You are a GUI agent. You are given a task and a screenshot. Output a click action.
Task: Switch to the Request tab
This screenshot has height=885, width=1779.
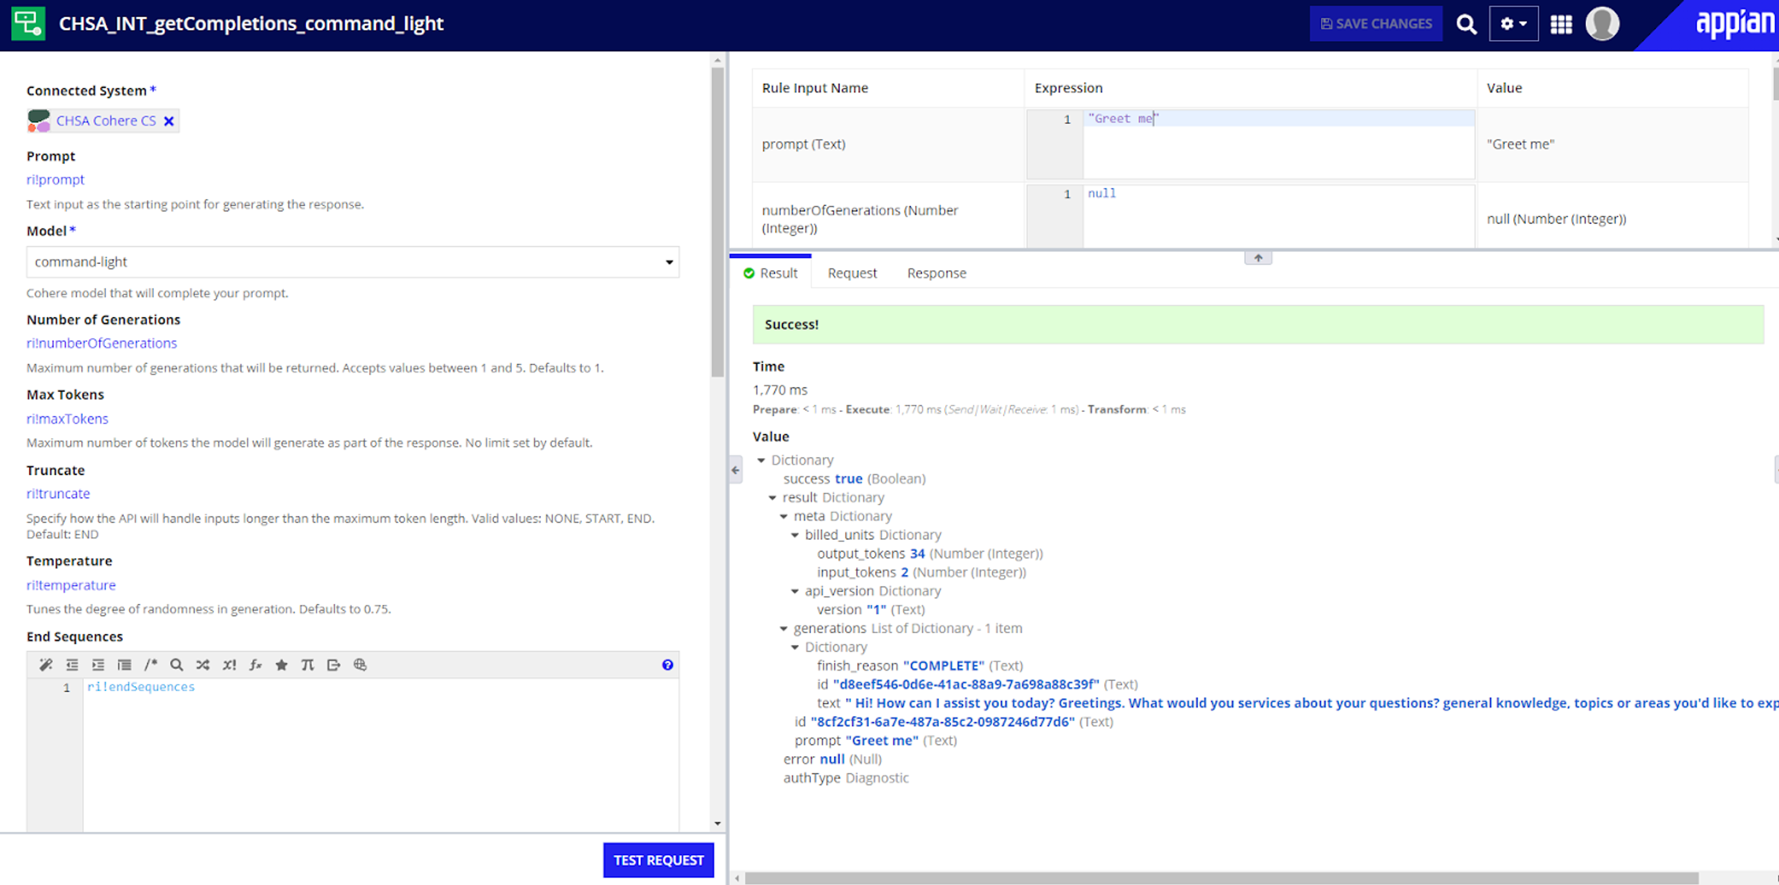point(852,273)
